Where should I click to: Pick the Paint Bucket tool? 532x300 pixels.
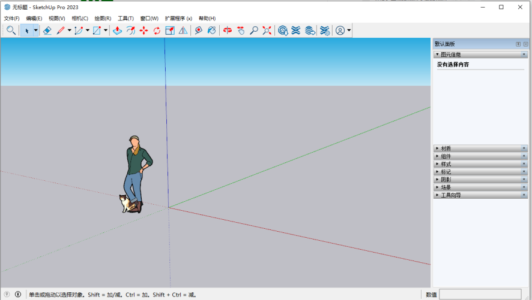click(212, 31)
